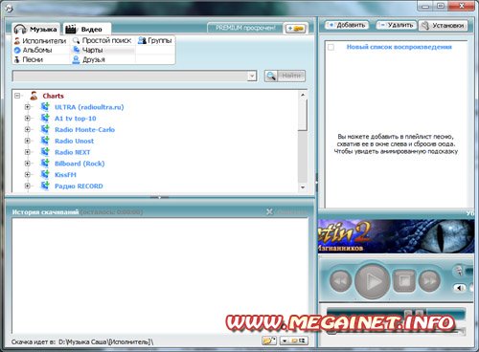
Task: Click the Добавить playlist button
Action: pyautogui.click(x=347, y=25)
